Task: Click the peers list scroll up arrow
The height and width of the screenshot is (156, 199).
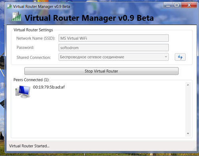Action: pyautogui.click(x=188, y=85)
